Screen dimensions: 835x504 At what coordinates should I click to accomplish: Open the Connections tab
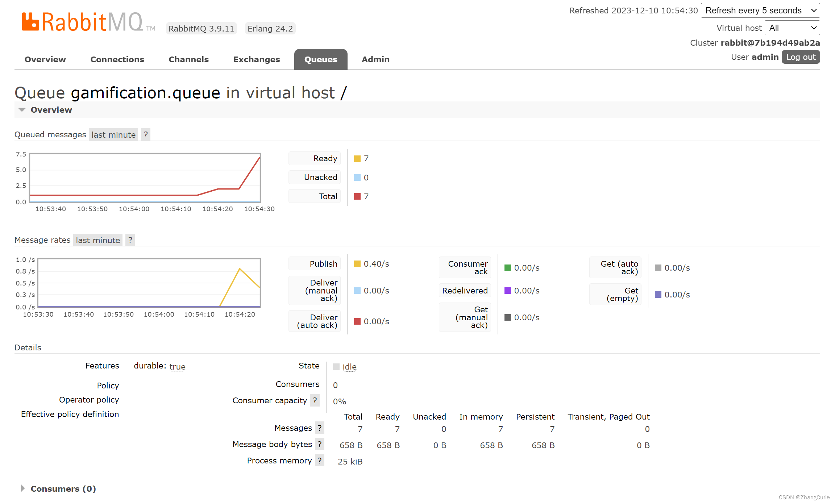pos(117,59)
